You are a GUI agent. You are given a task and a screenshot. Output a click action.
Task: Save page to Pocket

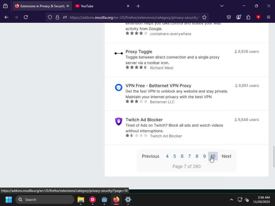pyautogui.click(x=229, y=17)
